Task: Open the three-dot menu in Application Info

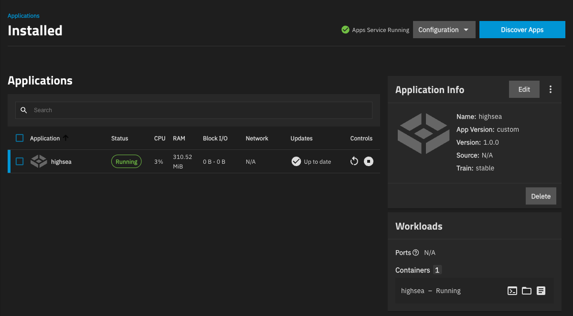Action: coord(551,89)
